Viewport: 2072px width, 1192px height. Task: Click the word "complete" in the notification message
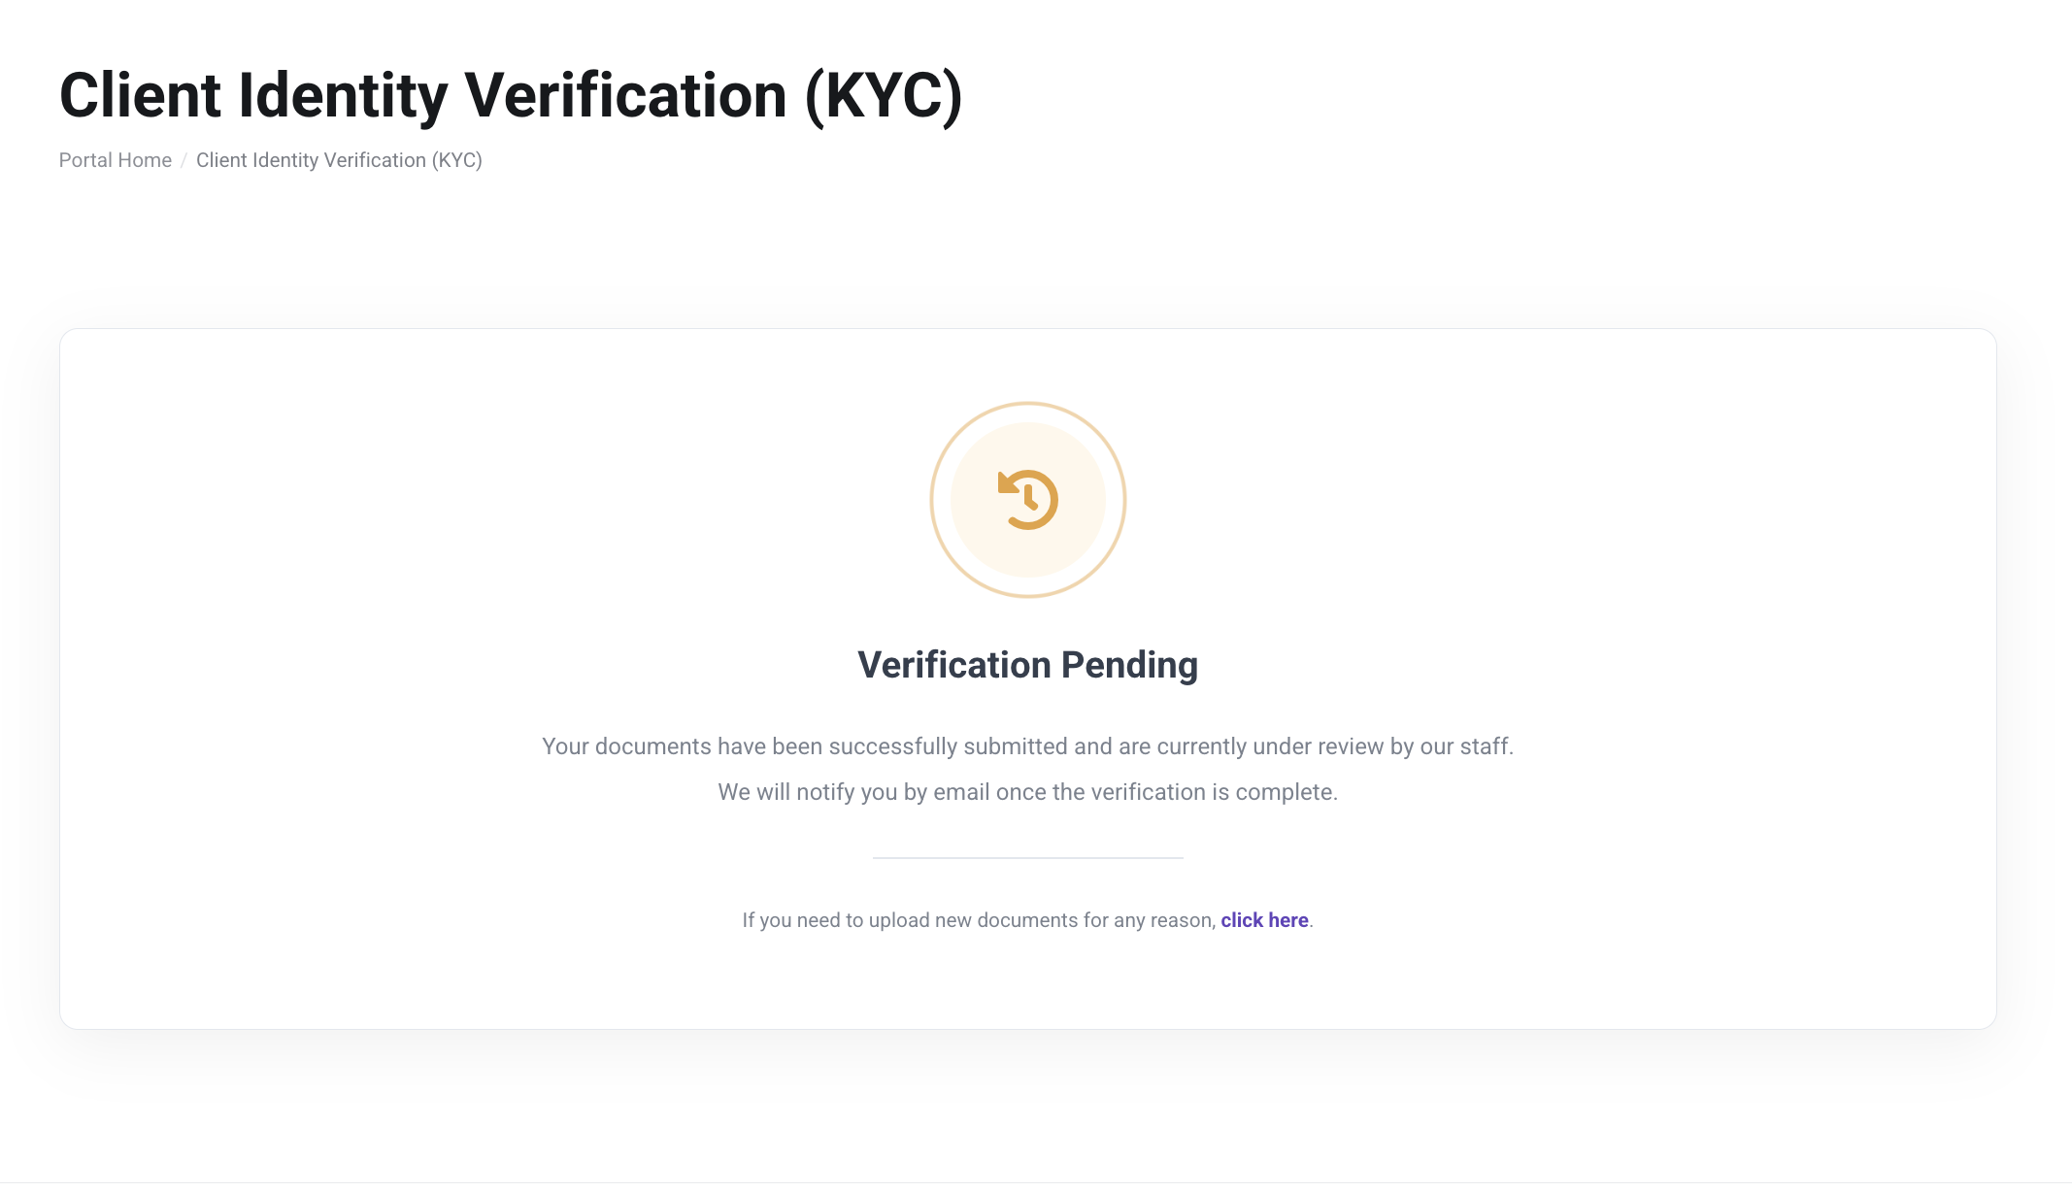coord(1284,792)
